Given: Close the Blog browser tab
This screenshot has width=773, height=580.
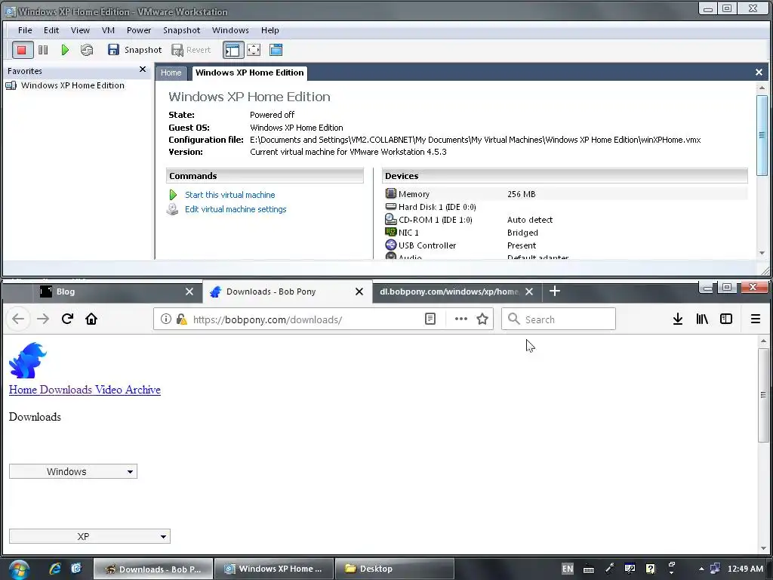Looking at the screenshot, I should (x=189, y=292).
